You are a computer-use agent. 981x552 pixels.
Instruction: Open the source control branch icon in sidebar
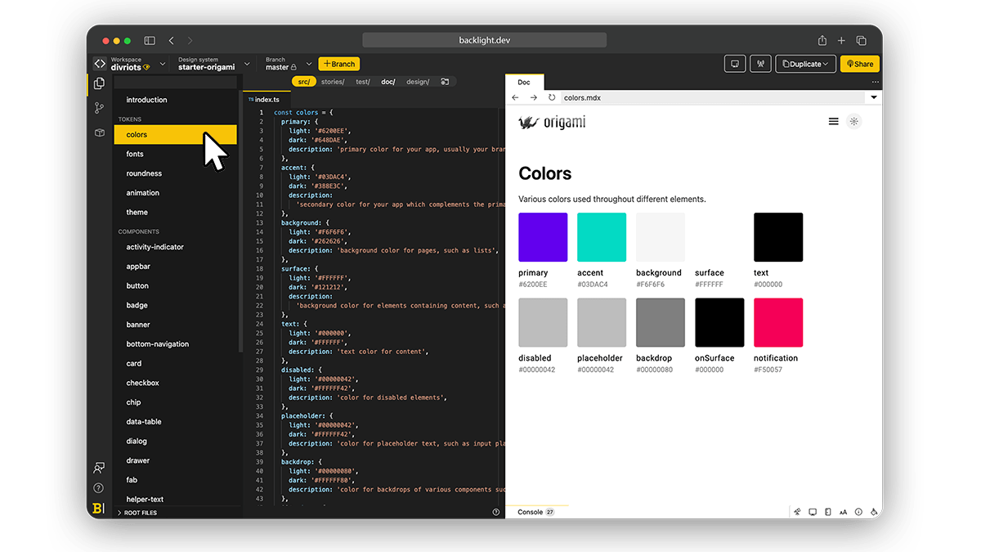click(99, 108)
